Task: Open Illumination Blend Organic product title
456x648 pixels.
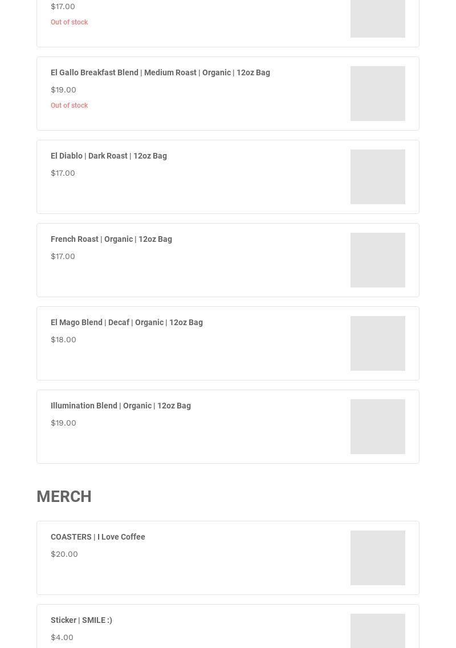Action: 121,406
